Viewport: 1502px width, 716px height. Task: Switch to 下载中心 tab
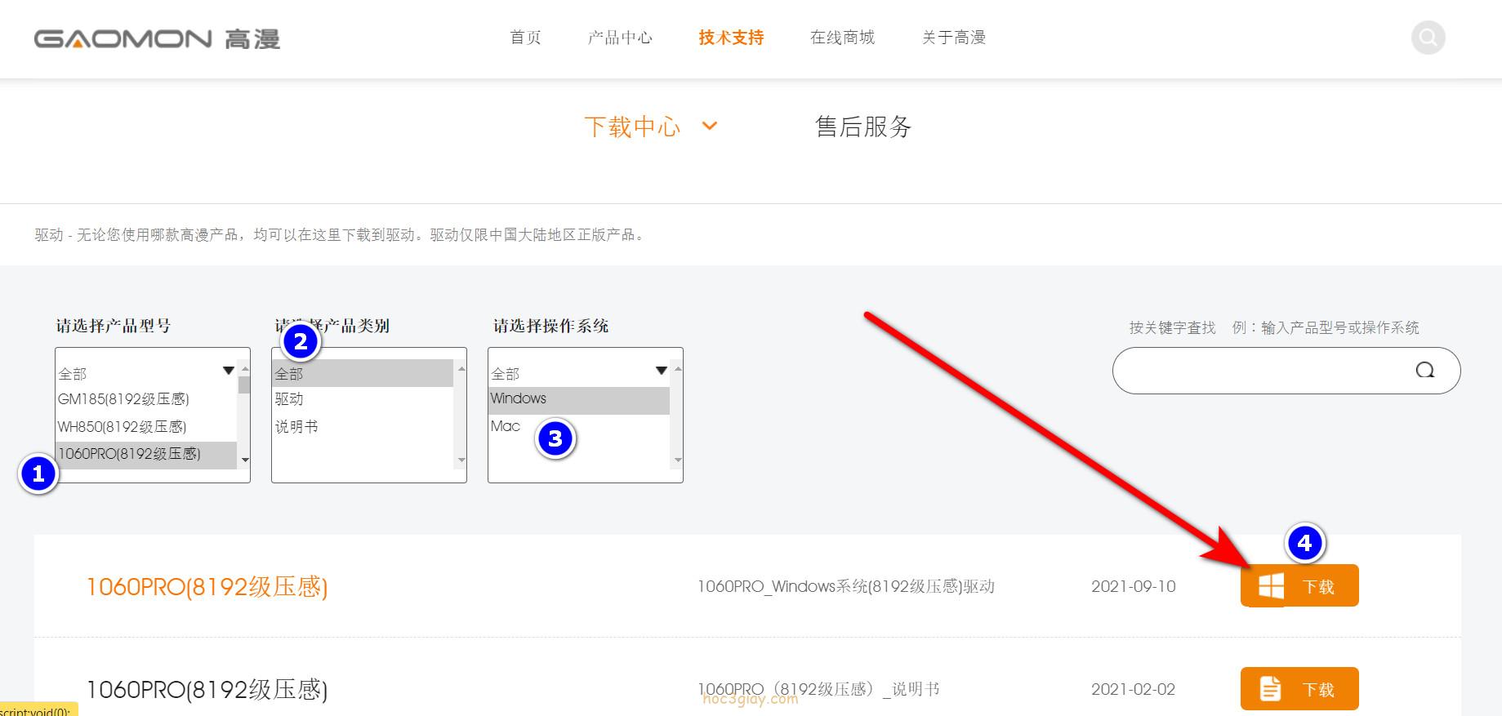tap(632, 127)
